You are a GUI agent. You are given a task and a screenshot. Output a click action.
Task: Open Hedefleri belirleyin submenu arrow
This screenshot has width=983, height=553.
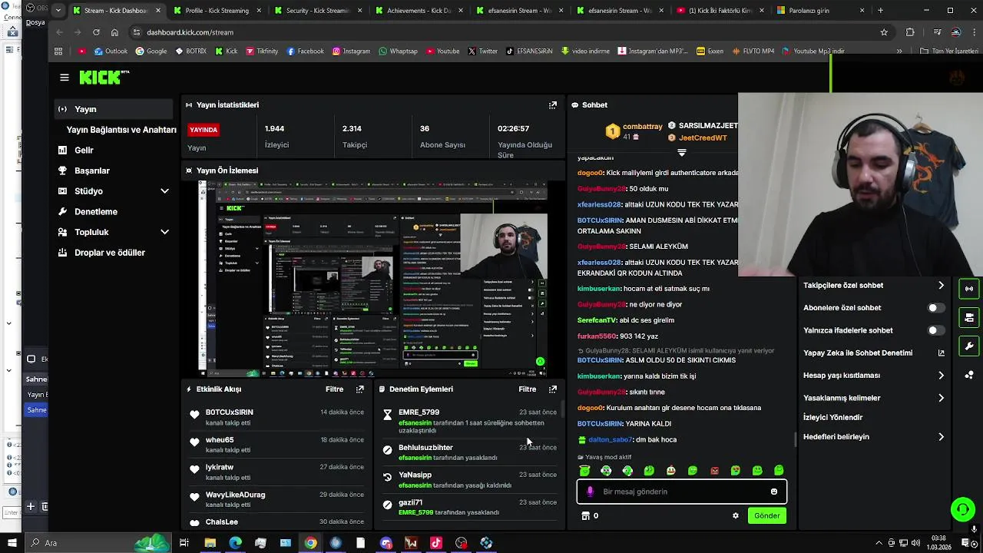[941, 437]
